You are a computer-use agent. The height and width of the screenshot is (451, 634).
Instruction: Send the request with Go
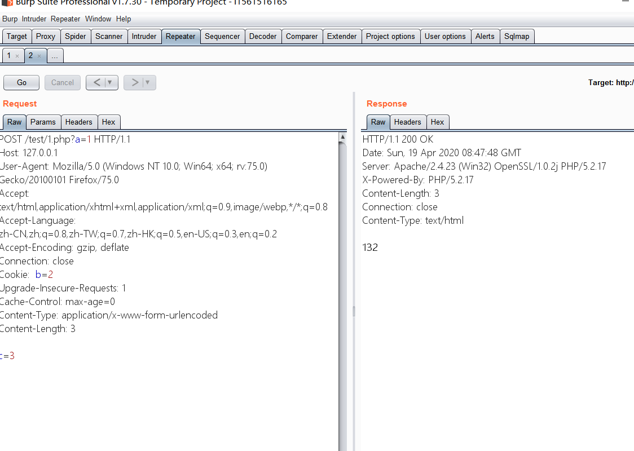(21, 82)
